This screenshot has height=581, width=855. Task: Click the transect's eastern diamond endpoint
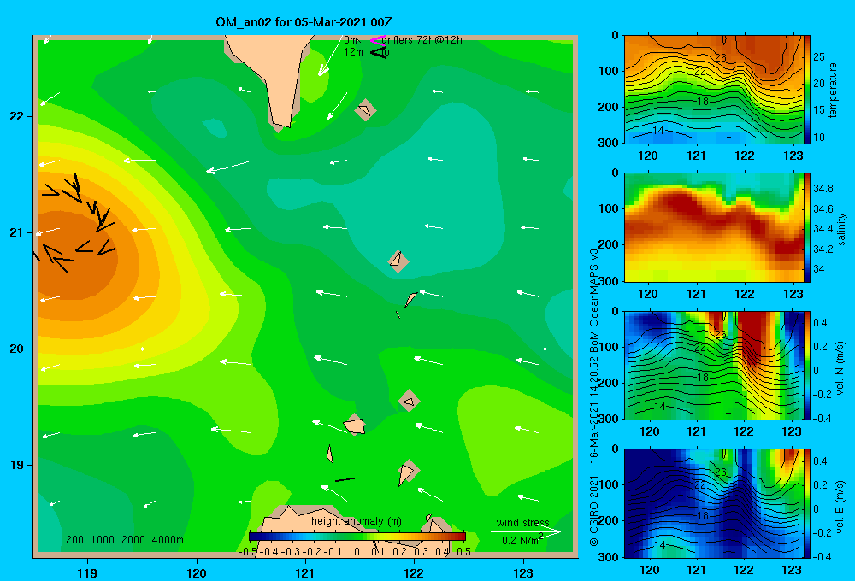pos(545,349)
